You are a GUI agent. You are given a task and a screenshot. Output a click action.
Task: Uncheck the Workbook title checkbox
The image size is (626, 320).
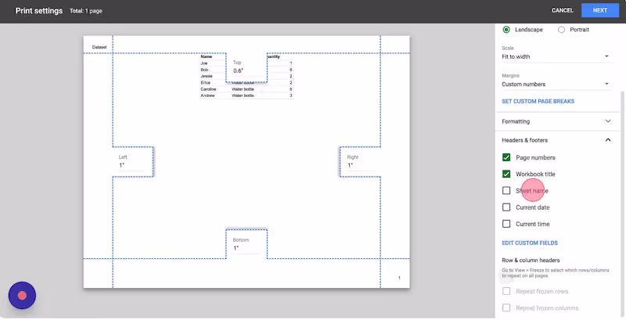pos(506,174)
